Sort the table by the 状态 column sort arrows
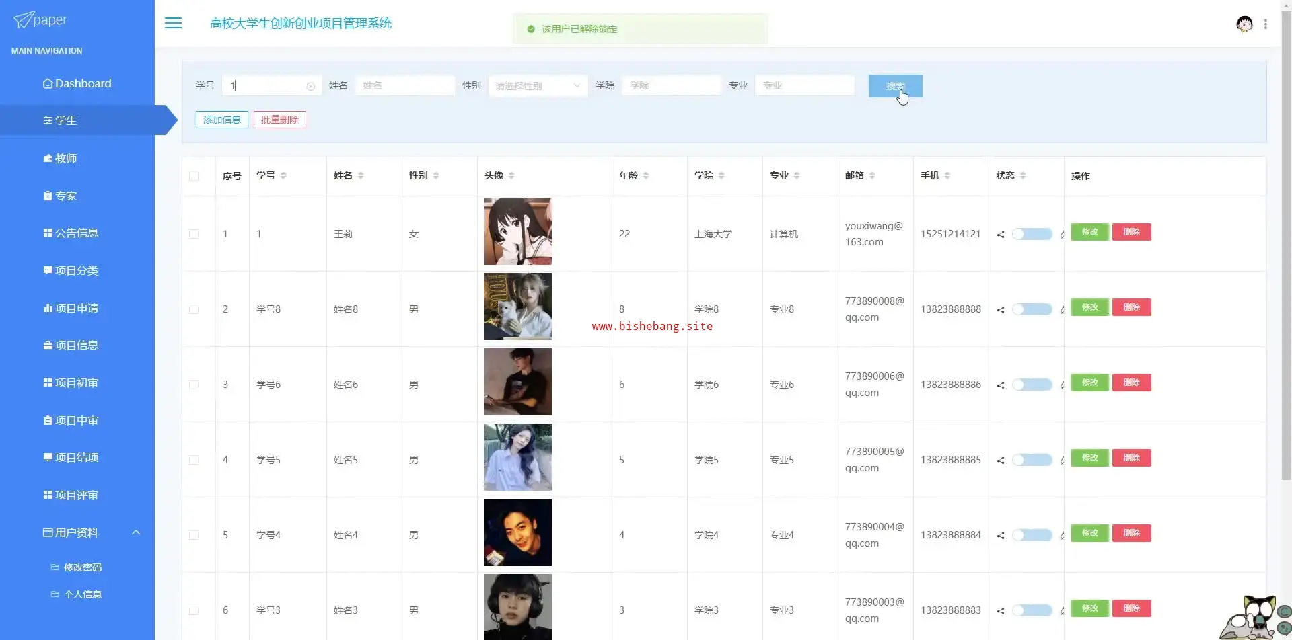 coord(1023,175)
